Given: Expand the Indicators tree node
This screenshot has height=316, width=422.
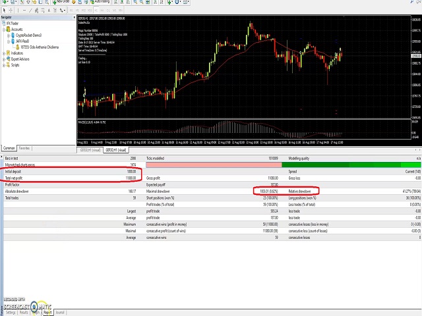Looking at the screenshot, I should point(3,53).
